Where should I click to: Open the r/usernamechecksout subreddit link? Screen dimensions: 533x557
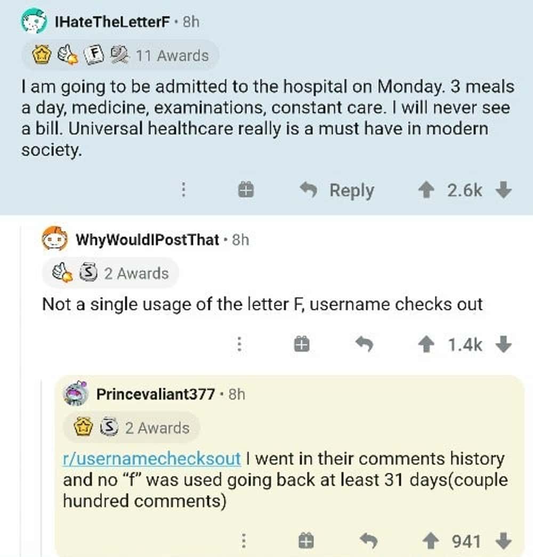coord(152,459)
